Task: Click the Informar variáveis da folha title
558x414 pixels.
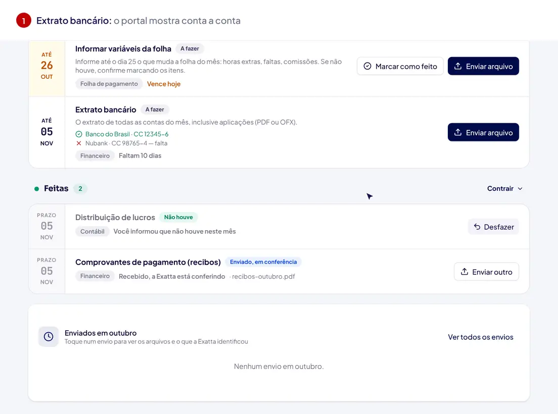Action: click(123, 48)
